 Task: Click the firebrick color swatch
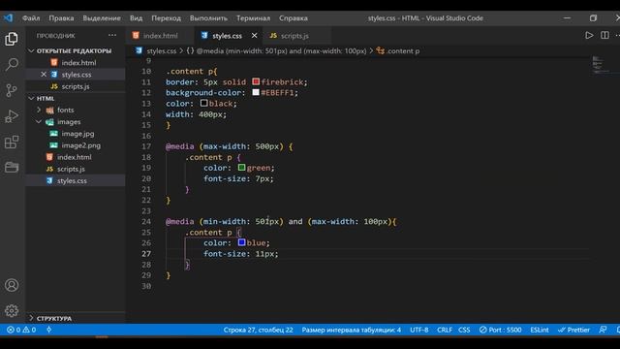[x=256, y=81]
